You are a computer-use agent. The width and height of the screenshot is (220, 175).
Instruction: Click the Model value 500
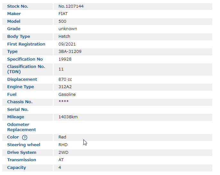(62, 21)
